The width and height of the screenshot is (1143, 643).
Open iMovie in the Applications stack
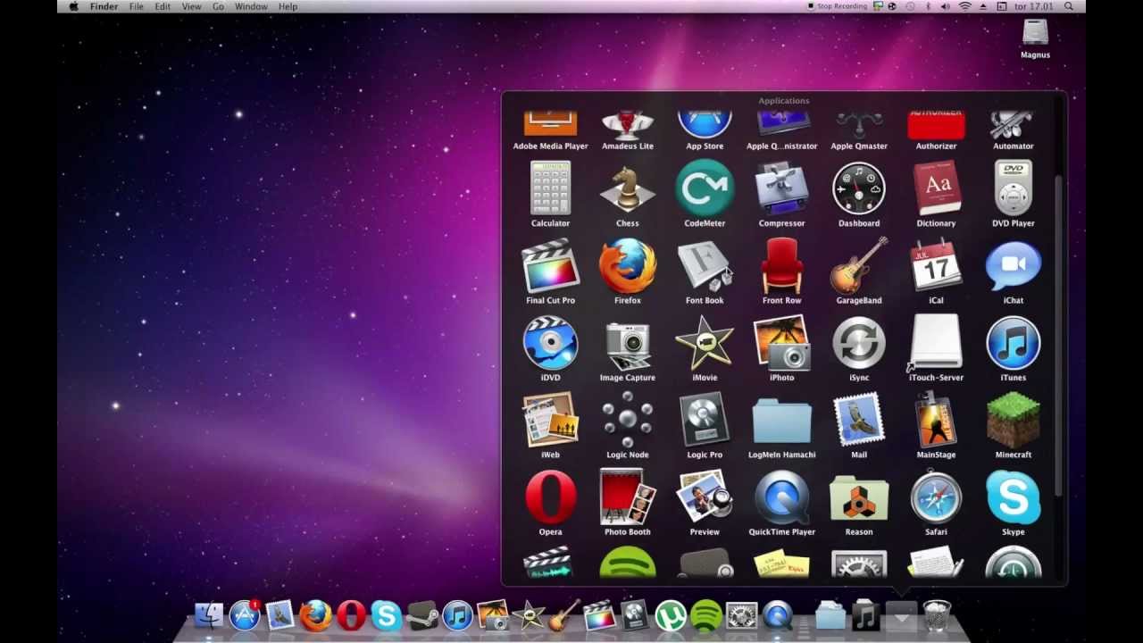tap(705, 344)
